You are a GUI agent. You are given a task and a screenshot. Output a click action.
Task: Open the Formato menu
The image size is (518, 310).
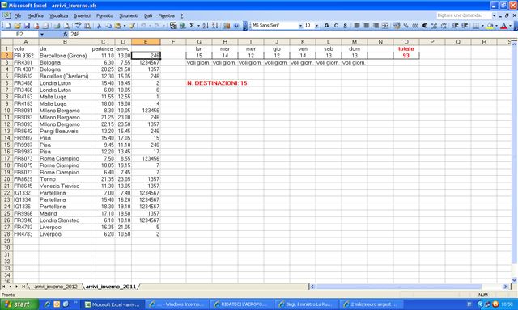click(104, 15)
